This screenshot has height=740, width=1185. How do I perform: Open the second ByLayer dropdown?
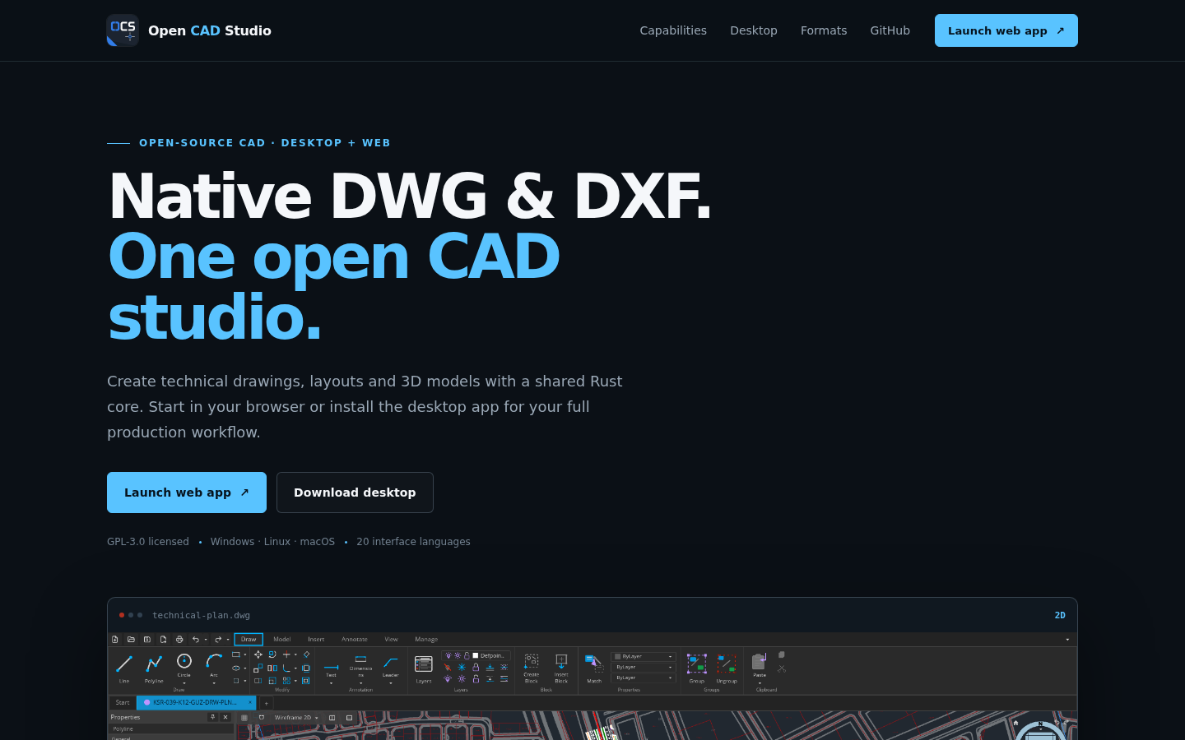(x=644, y=667)
